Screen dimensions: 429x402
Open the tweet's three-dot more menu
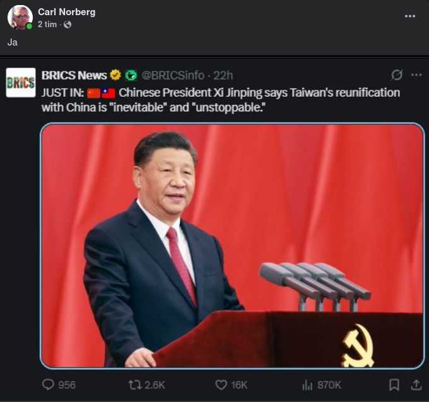pos(416,75)
